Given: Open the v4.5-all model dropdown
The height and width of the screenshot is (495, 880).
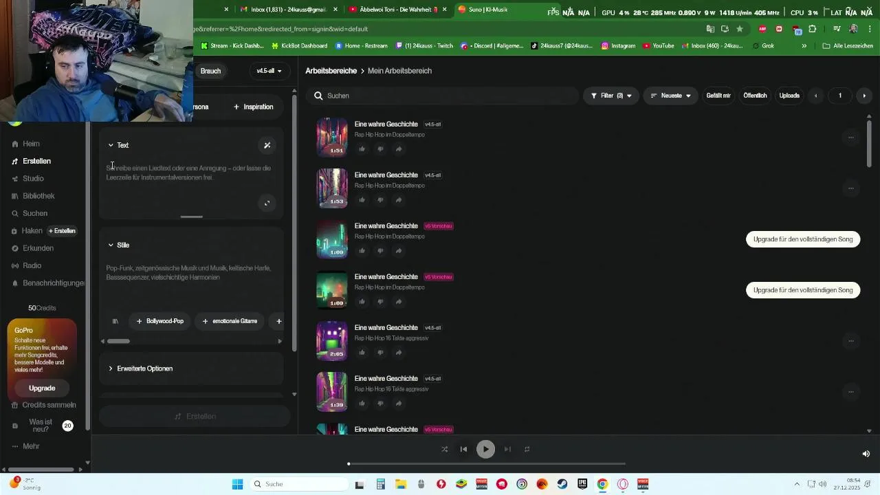Looking at the screenshot, I should (x=269, y=71).
